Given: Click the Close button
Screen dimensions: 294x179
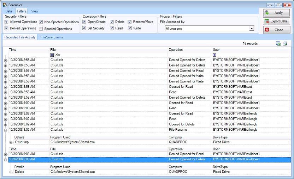Looking at the screenshot, I should tap(276, 30).
